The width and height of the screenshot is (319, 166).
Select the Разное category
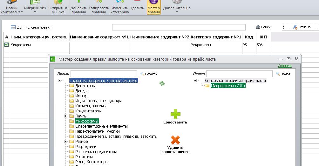coord(81,142)
